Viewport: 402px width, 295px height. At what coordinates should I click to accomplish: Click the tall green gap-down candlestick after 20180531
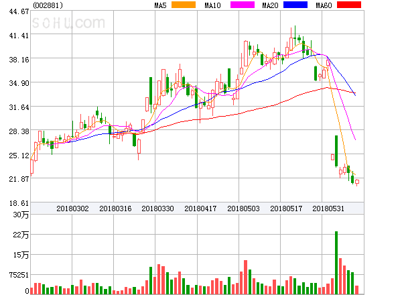coord(336,152)
